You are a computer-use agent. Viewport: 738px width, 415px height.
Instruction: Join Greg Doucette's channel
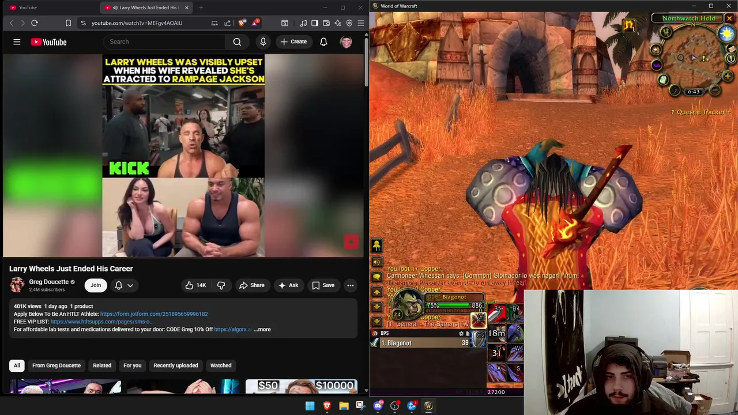point(96,285)
